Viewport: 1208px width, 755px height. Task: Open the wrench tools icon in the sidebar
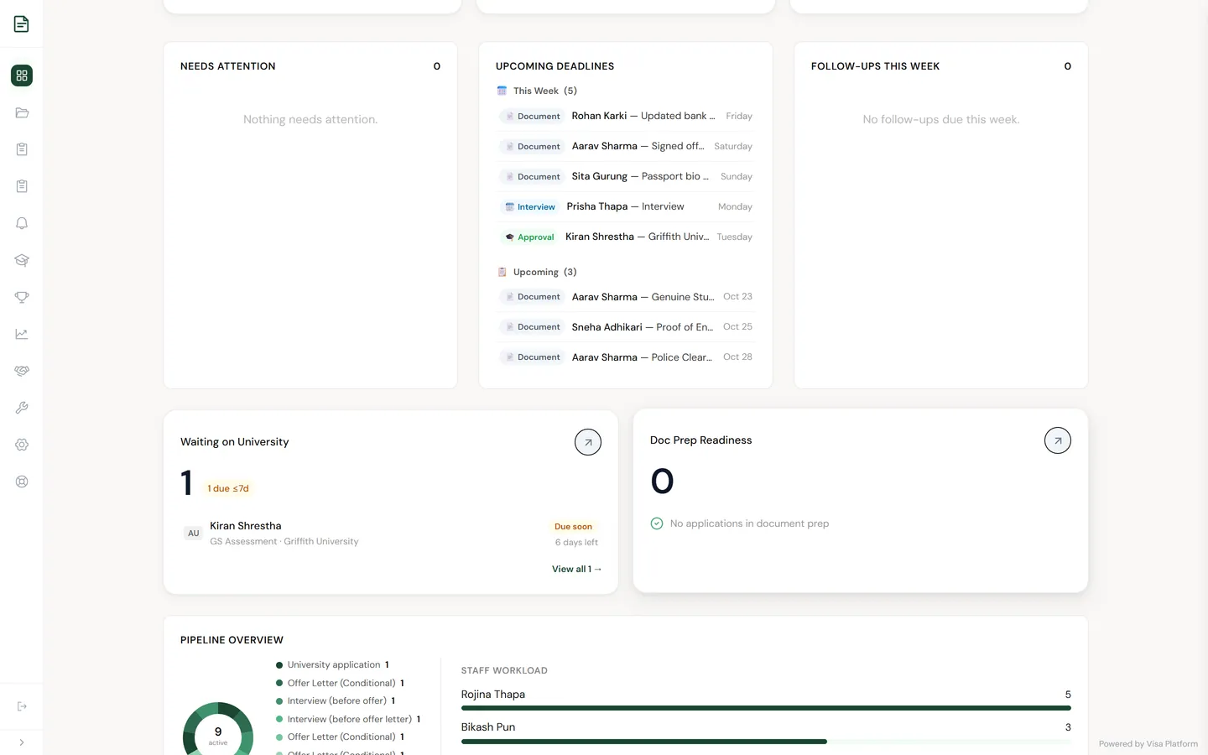(x=22, y=408)
